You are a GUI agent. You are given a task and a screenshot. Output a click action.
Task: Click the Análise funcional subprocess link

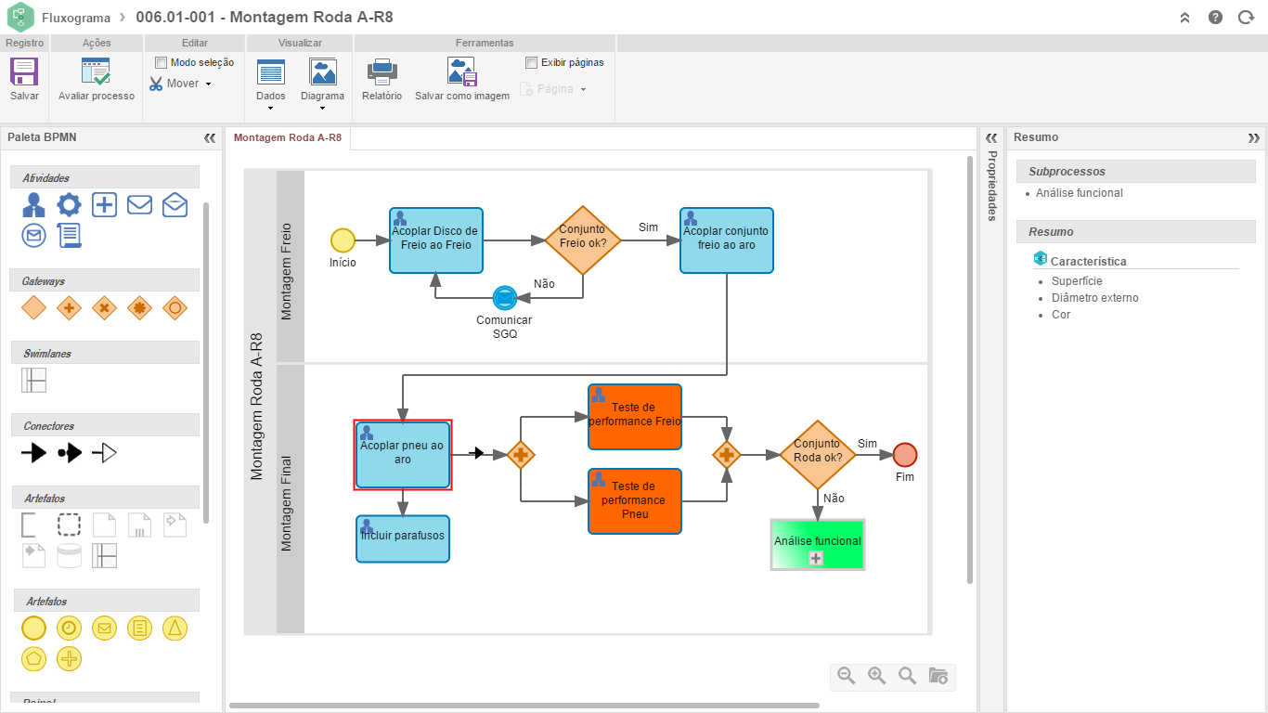1079,193
